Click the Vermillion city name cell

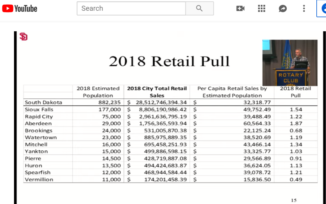[x=39, y=179]
